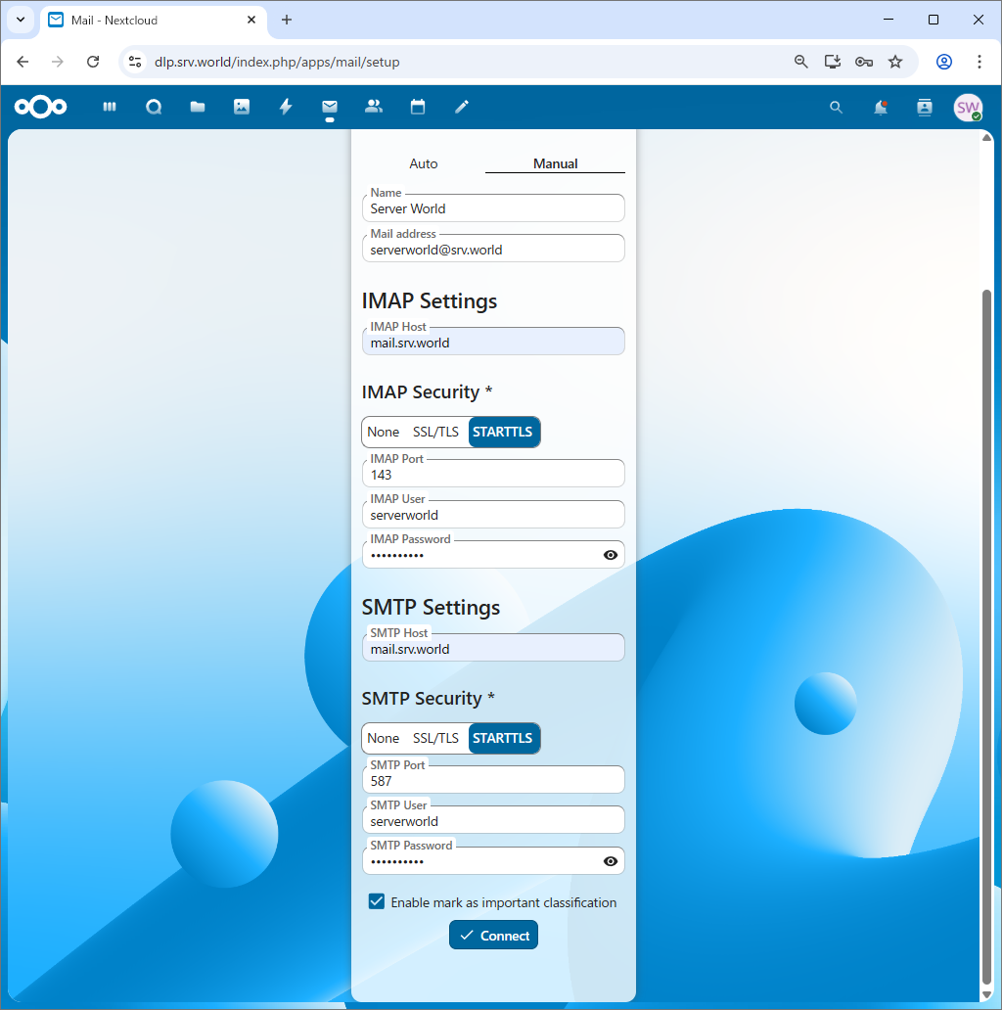This screenshot has height=1010, width=1002.
Task: Open the Contacts app icon
Action: pyautogui.click(x=374, y=107)
